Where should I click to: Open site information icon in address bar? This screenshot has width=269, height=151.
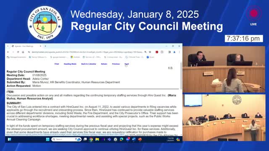click(x=29, y=52)
